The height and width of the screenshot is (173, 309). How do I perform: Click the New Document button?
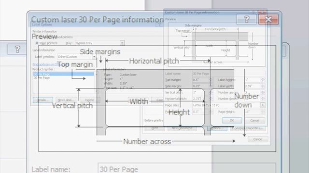[182, 128]
